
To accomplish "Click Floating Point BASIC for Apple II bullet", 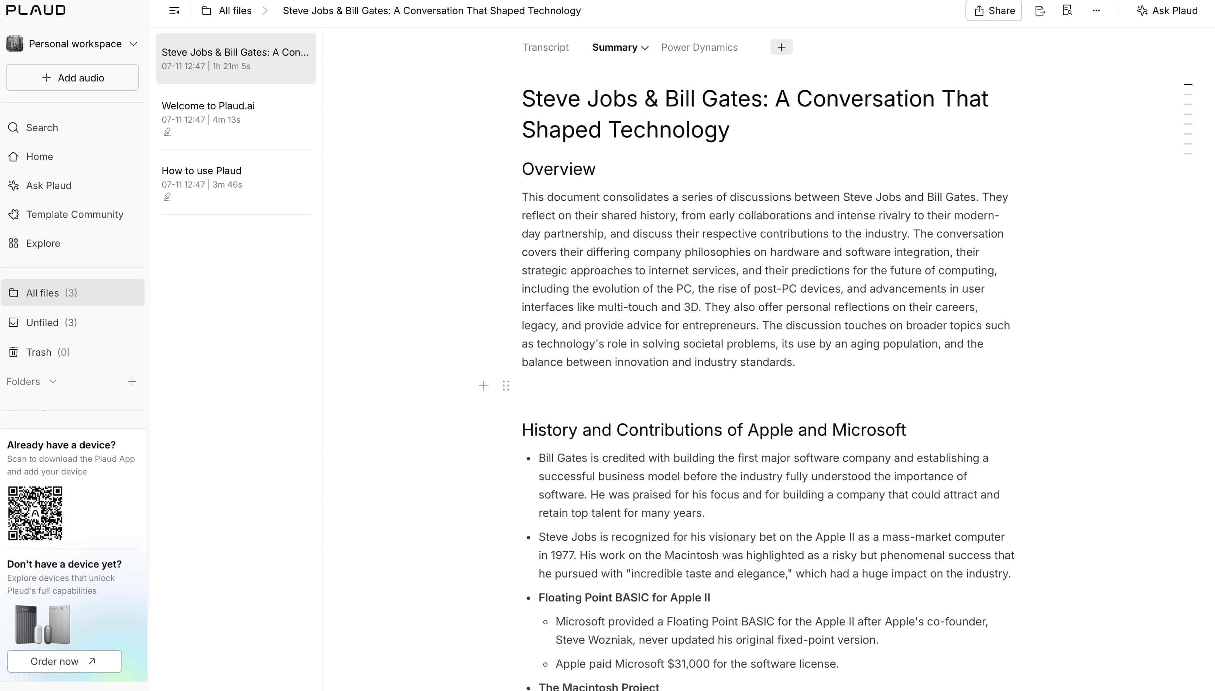I will [x=624, y=597].
